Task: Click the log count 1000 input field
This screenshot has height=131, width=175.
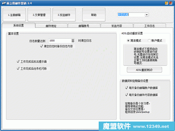Action: [60, 41]
